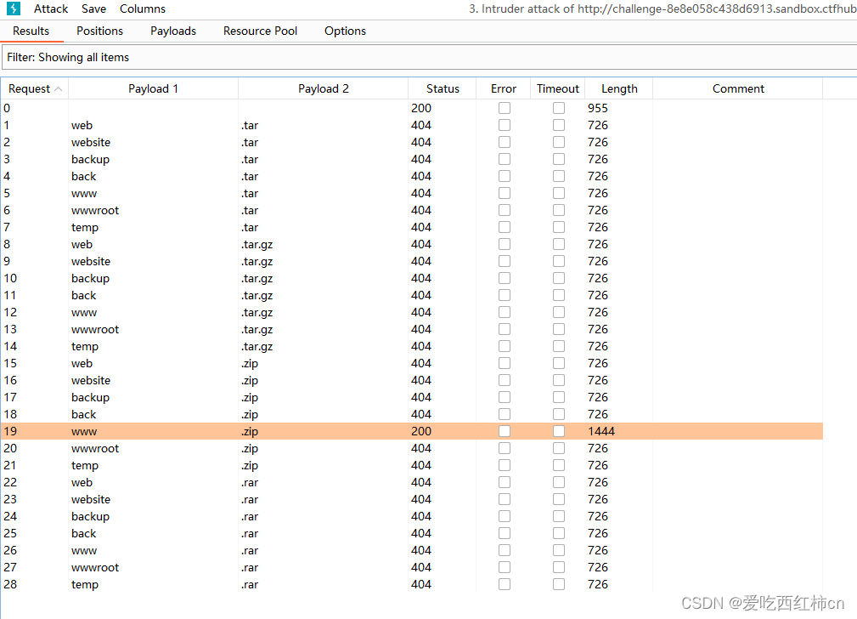Click 726 length in request 11 row
Viewport: 857px width, 619px height.
click(597, 296)
